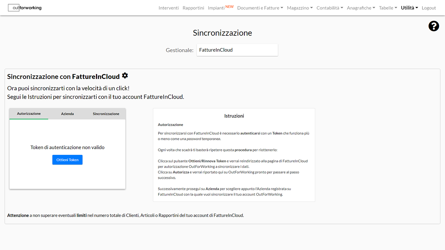Switch to the Sincronizzazione tab
The height and width of the screenshot is (250, 445).
[106, 114]
